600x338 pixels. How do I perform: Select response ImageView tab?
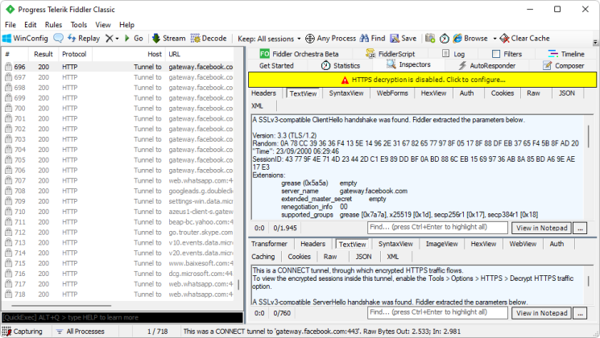pyautogui.click(x=442, y=244)
